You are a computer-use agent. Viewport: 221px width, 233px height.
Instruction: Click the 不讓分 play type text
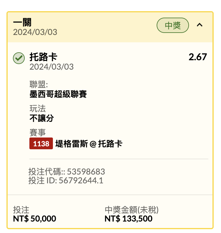tap(42, 118)
